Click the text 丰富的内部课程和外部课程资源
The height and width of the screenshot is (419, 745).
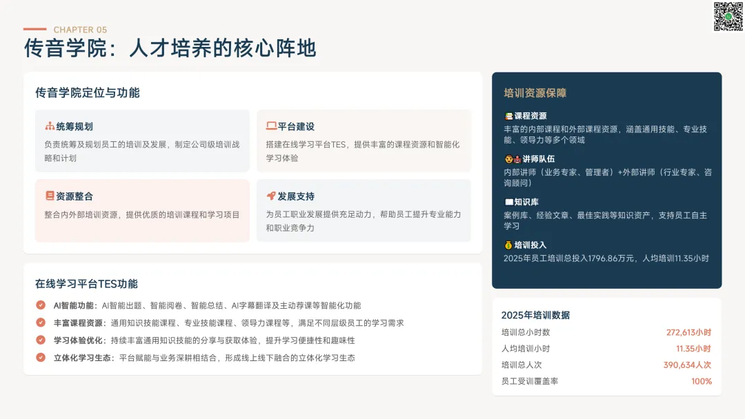tap(561, 129)
